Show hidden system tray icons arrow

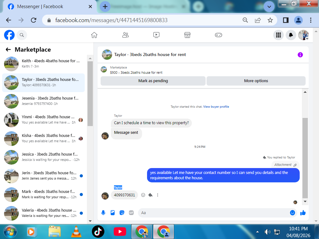click(257, 232)
